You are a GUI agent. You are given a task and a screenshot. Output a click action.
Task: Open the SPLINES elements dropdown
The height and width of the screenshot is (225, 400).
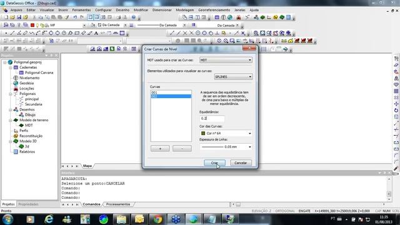233,77
